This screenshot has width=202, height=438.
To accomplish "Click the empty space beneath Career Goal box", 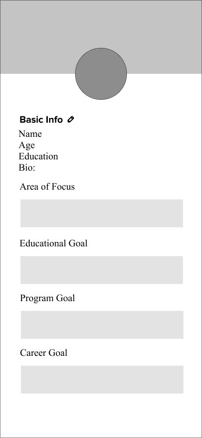I will pos(101,415).
